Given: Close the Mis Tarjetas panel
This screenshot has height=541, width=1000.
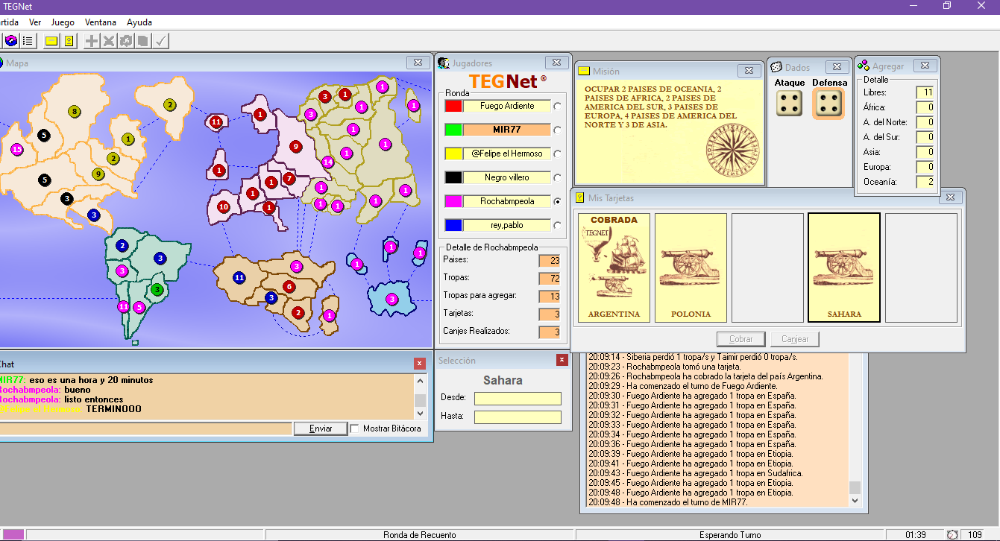Looking at the screenshot, I should pos(950,197).
